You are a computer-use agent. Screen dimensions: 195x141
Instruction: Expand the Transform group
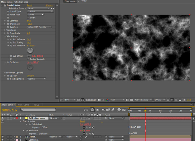[5, 30]
